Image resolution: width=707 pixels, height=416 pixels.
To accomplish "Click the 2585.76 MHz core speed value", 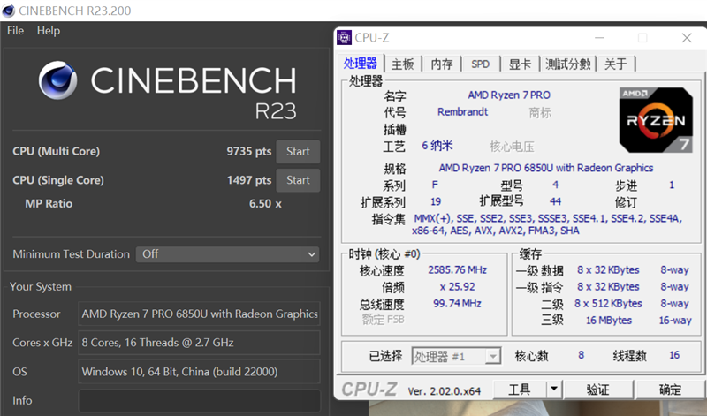I will point(457,270).
